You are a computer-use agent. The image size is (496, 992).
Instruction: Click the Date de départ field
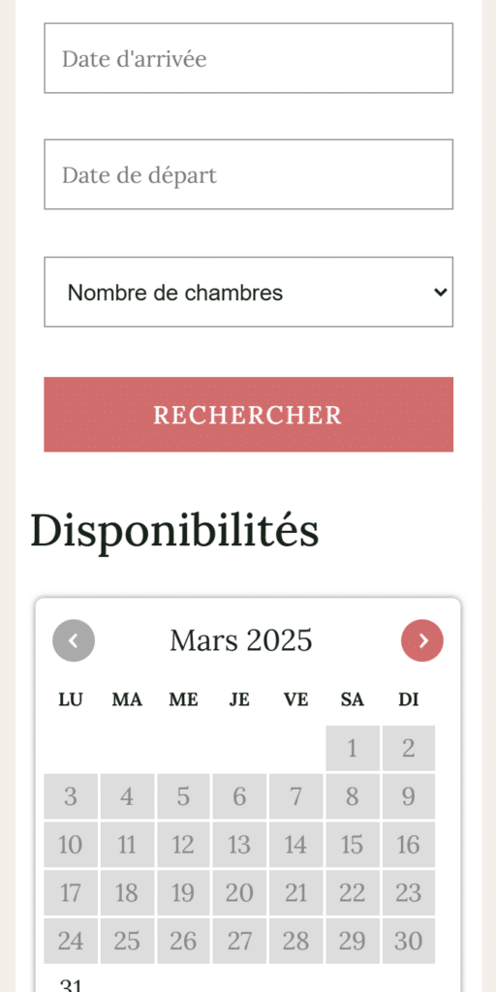click(x=249, y=174)
